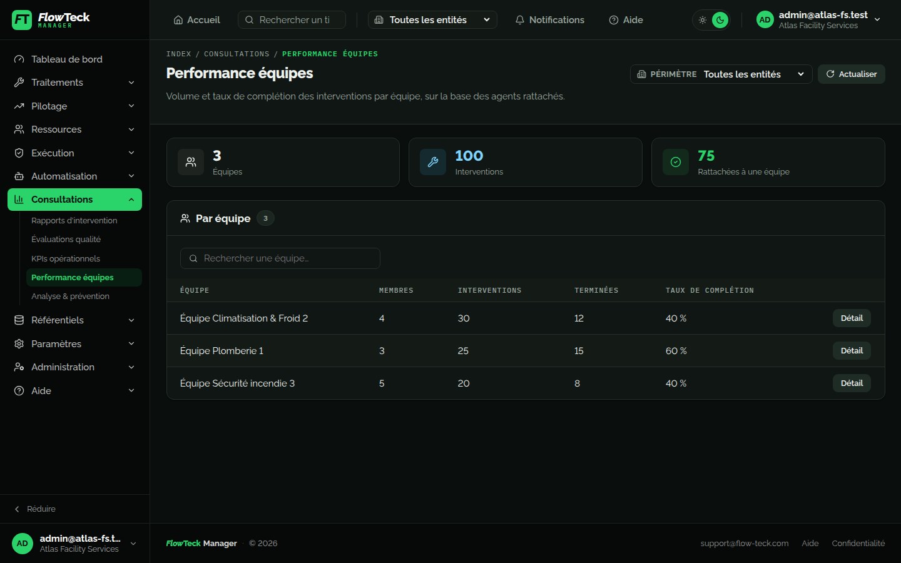Click the global search field
901x563 pixels.
[292, 20]
